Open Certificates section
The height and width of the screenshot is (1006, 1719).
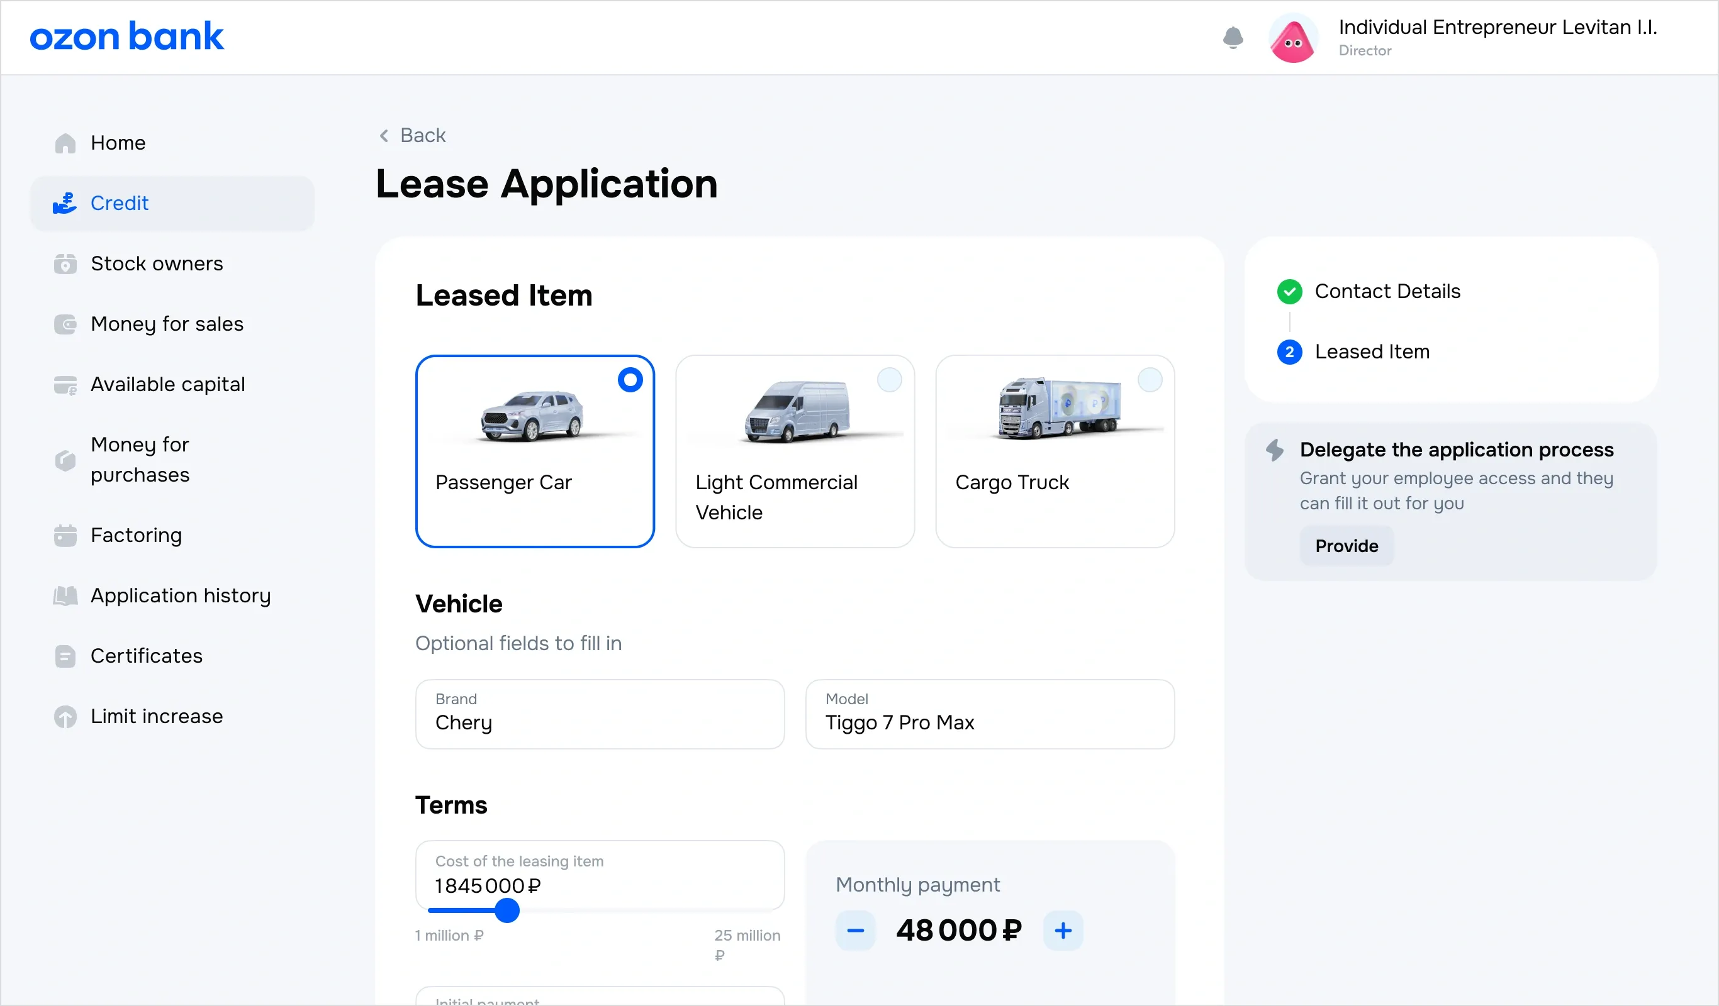pyautogui.click(x=172, y=656)
